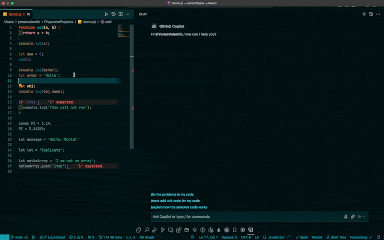Click /tests add unit tests suggestion
384x240 pixels.
click(175, 201)
